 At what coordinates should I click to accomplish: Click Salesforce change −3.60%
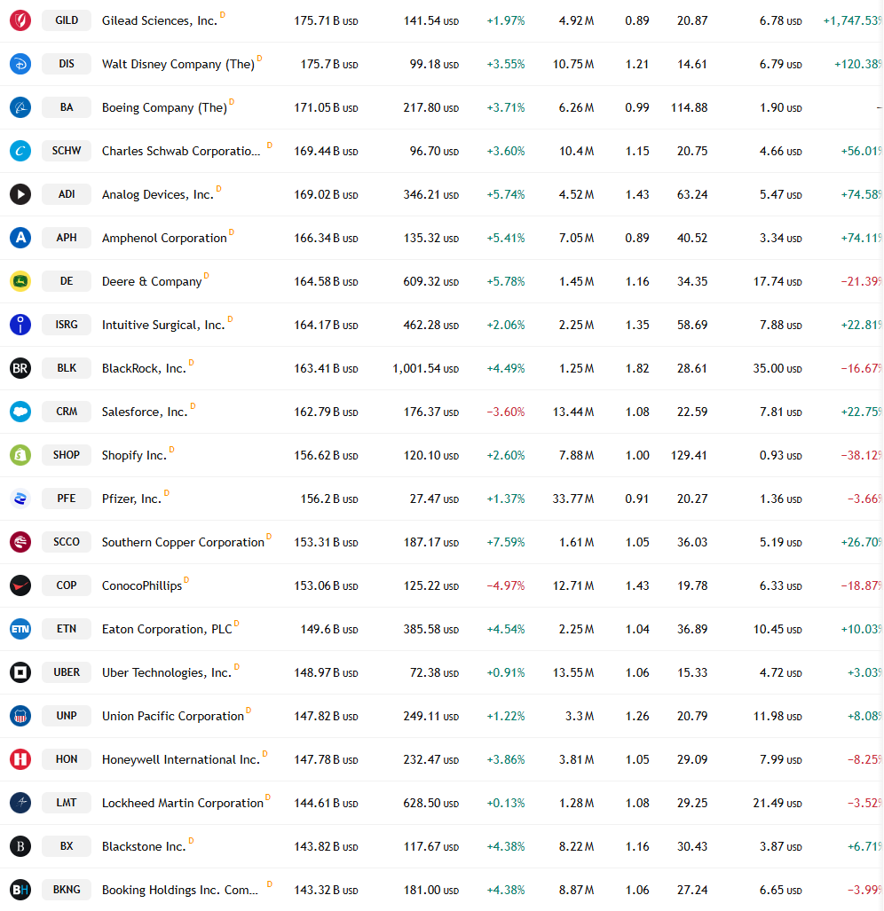click(506, 412)
